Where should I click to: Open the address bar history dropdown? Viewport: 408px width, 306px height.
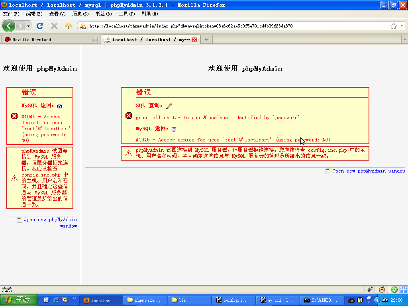point(402,26)
